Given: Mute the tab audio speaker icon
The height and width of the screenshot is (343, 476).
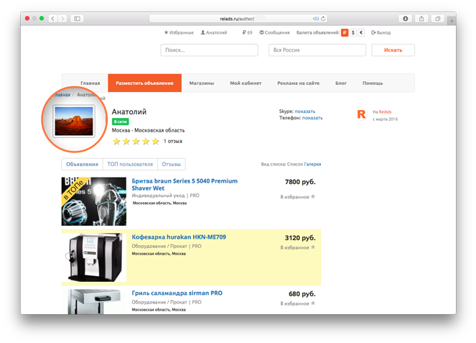Looking at the screenshot, I should pos(316,19).
